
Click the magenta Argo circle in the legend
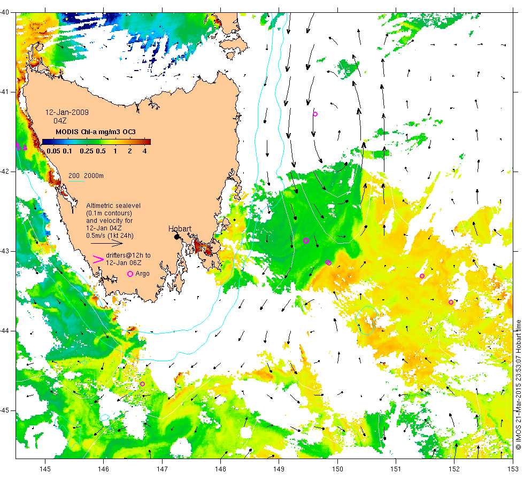pos(130,274)
